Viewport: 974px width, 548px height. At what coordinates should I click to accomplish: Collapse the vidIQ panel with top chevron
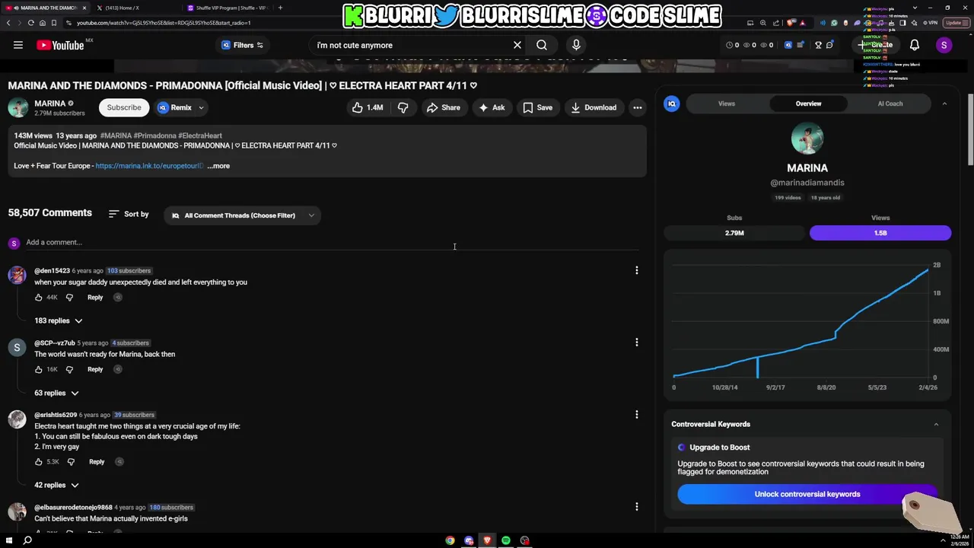click(x=944, y=104)
